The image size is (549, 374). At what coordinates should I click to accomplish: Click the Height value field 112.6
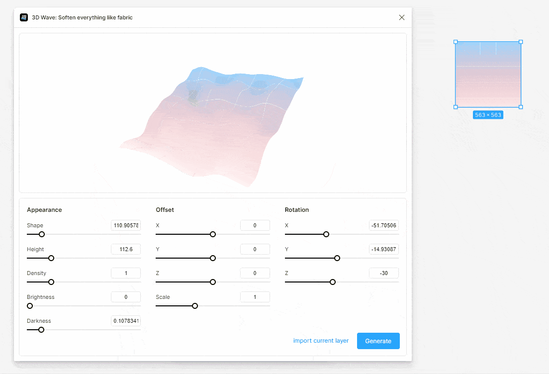[126, 249]
